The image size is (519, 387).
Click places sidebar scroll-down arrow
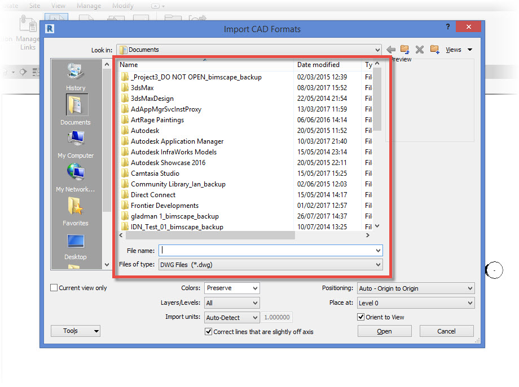coord(107,264)
